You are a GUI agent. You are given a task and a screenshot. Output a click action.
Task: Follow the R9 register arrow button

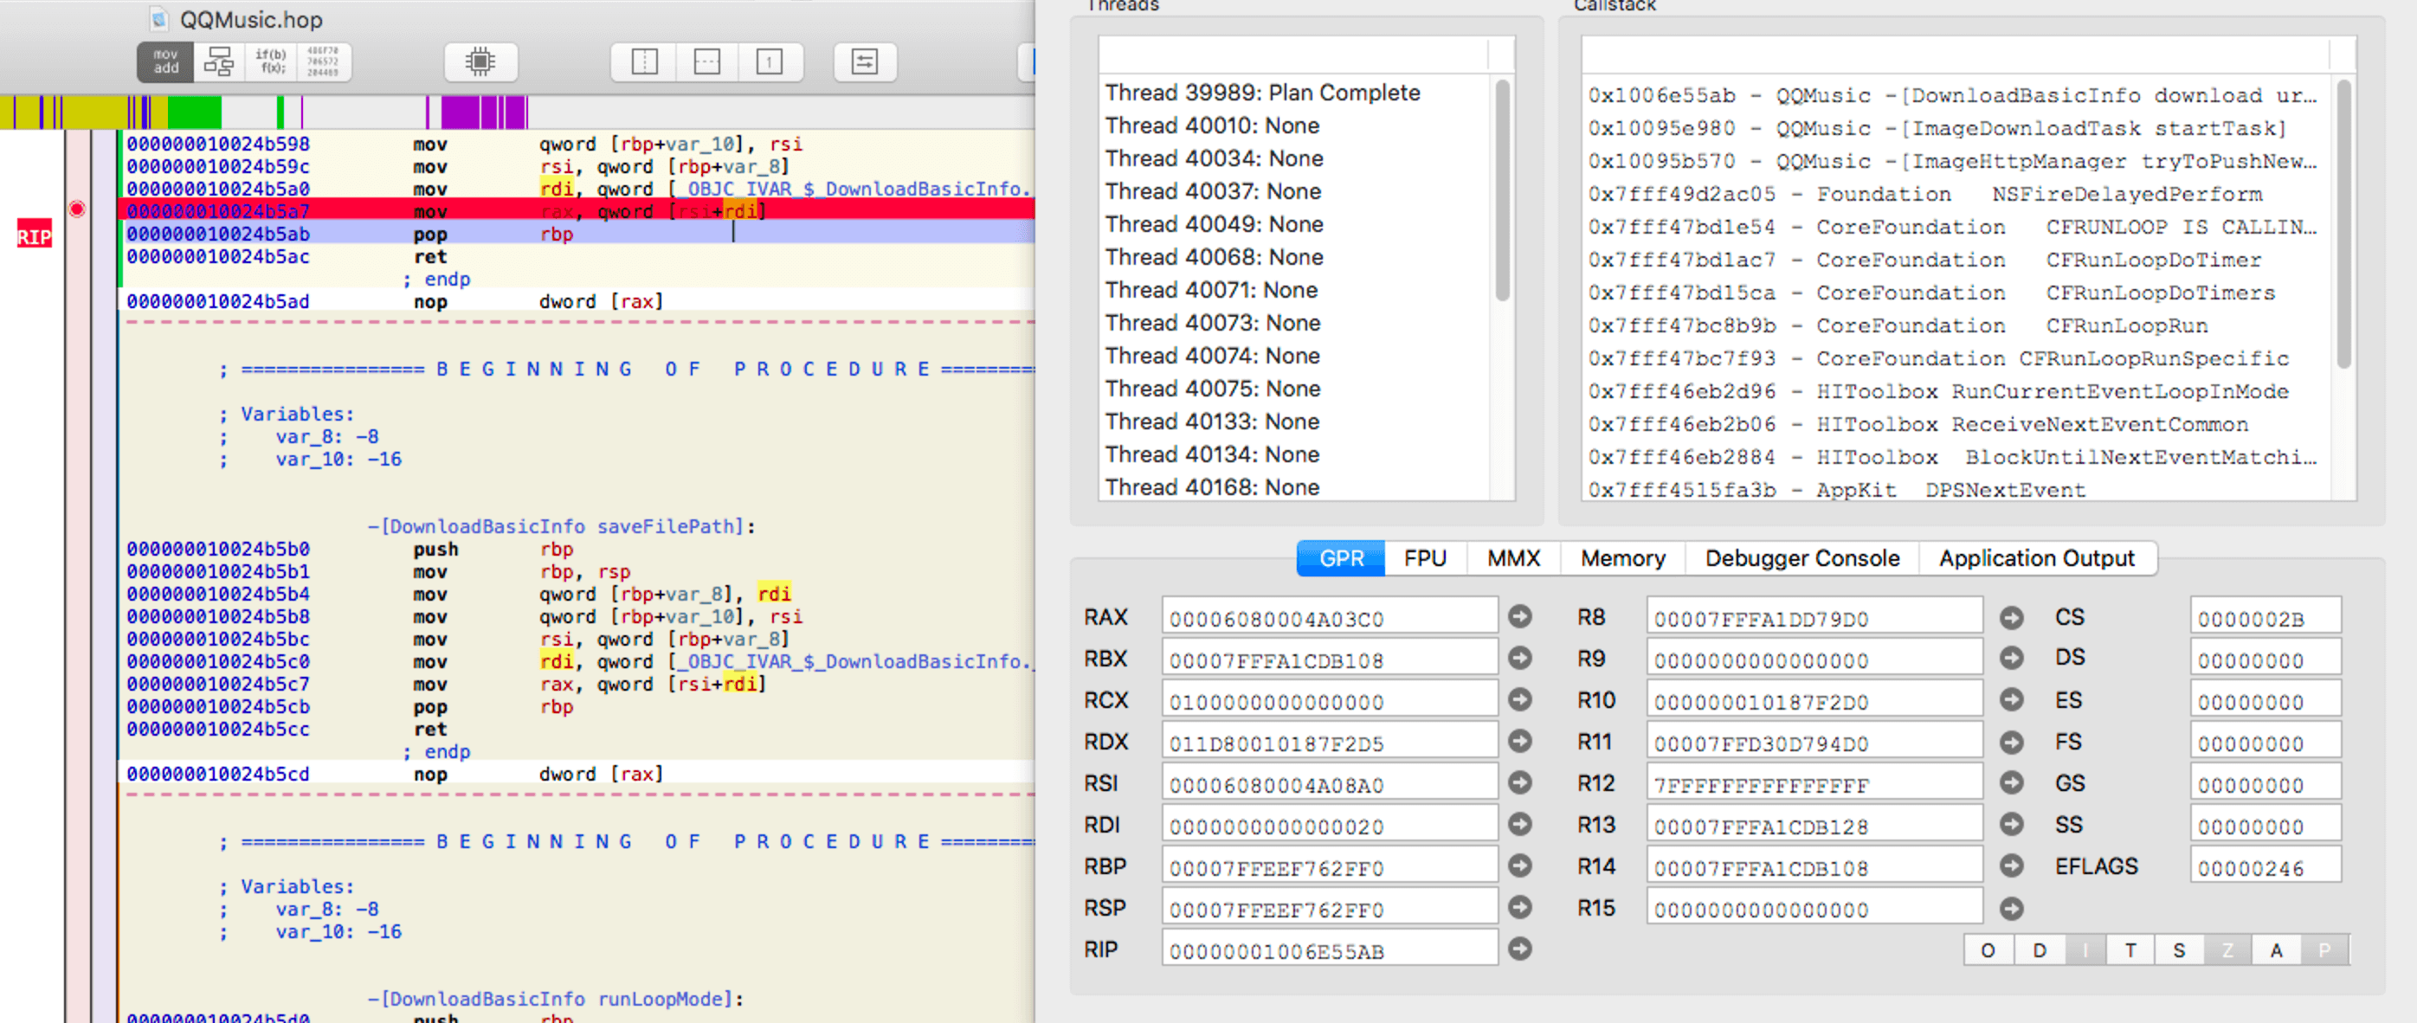tap(2011, 659)
